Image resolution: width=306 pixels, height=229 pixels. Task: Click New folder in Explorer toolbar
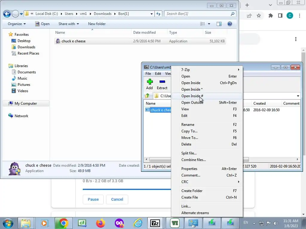click(97, 24)
